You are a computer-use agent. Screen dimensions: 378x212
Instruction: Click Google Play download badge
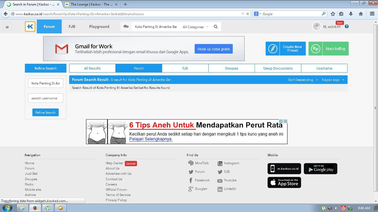point(320,169)
